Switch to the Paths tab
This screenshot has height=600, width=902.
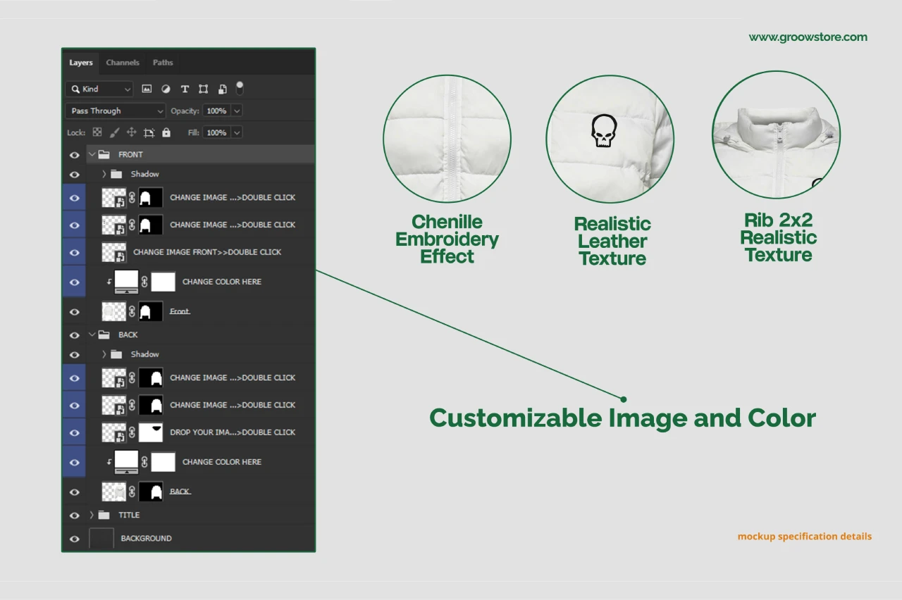(163, 63)
